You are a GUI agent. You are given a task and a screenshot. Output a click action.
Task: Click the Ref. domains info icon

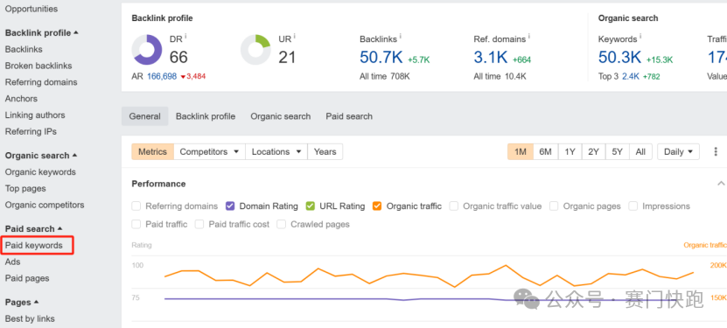[x=529, y=36]
